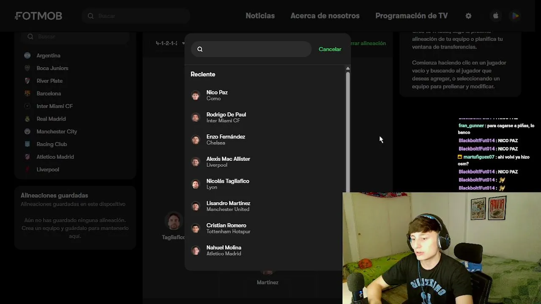Screen dimensions: 541x304
Task: Choose Real Madrid in sidebar
Action: coord(51,119)
